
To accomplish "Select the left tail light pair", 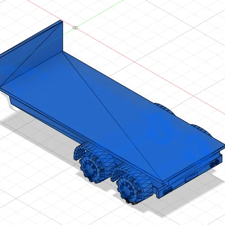I will [x=168, y=191].
